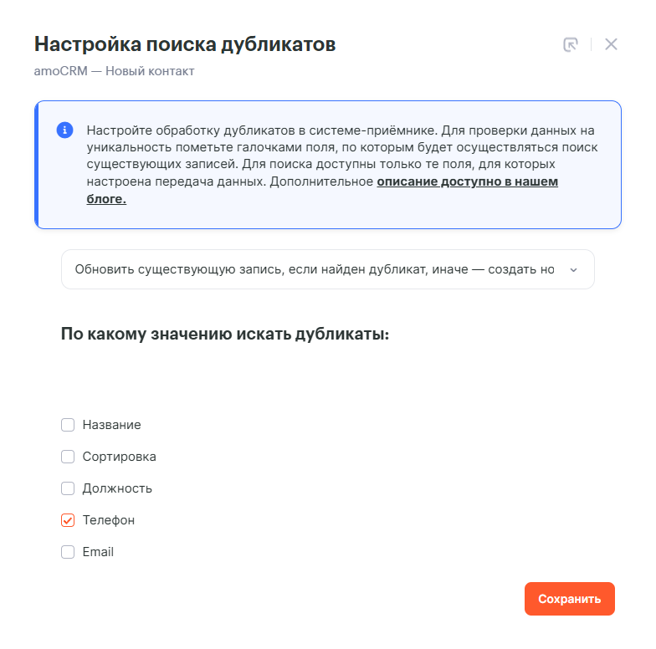Check the Сортировка checkbox
The image size is (656, 649).
68,457
